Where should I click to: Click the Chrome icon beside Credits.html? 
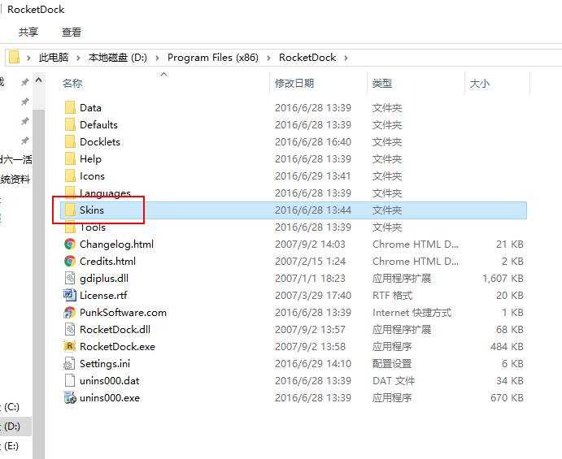click(70, 261)
